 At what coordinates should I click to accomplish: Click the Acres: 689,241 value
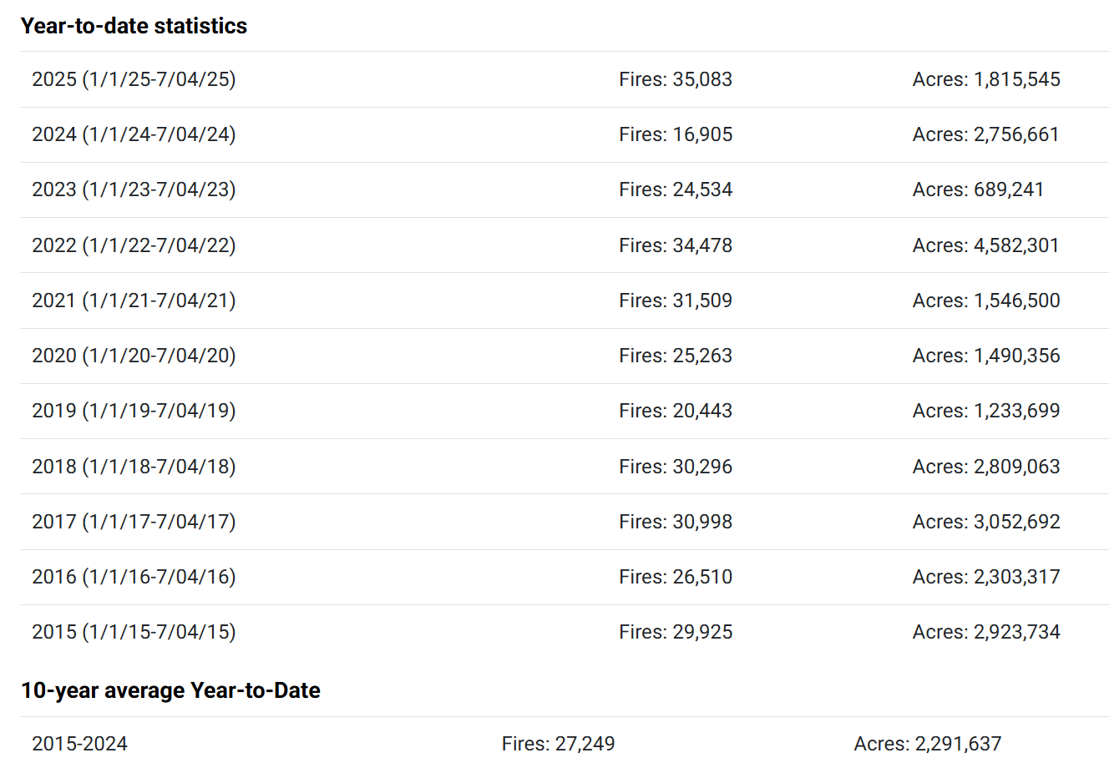(x=978, y=189)
